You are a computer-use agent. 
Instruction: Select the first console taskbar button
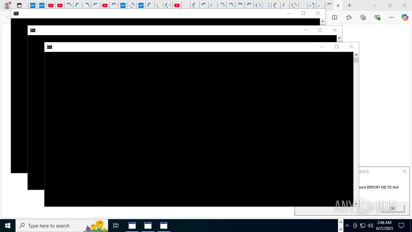point(132,226)
